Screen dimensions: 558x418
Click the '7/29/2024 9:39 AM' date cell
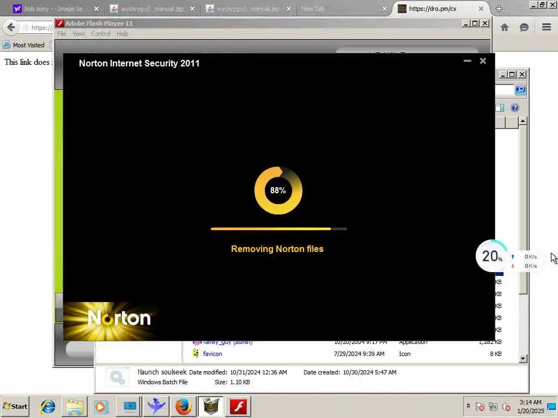point(359,354)
